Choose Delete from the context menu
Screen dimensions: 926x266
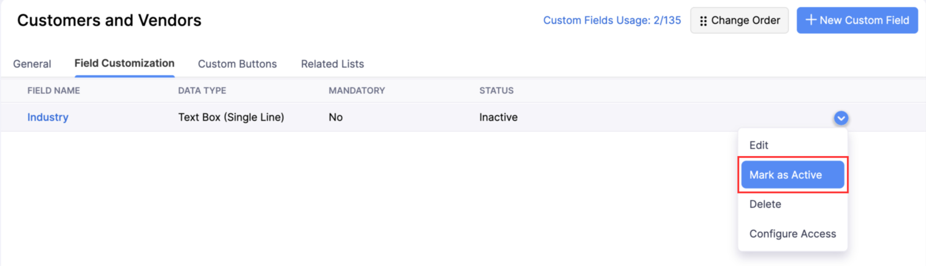[x=765, y=204]
